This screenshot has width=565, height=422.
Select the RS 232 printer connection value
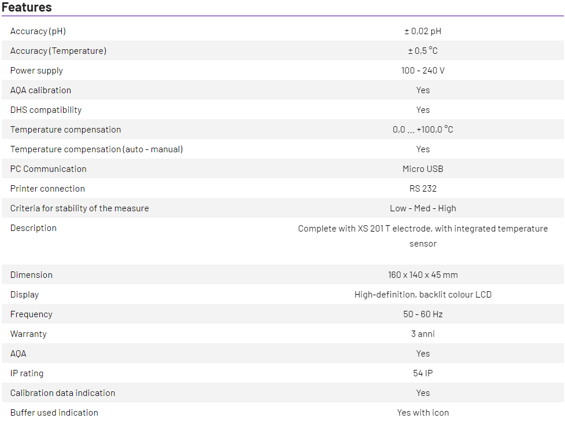coord(423,189)
